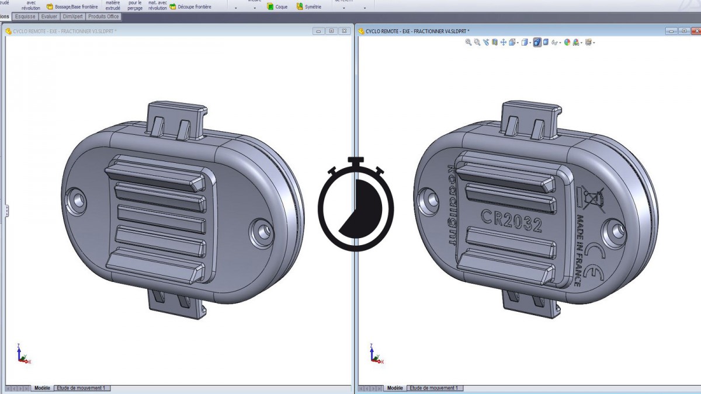Toggle the pan view crosshair tool

504,43
